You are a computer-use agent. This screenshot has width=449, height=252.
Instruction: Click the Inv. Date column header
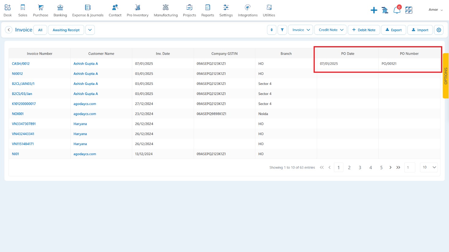pos(163,53)
